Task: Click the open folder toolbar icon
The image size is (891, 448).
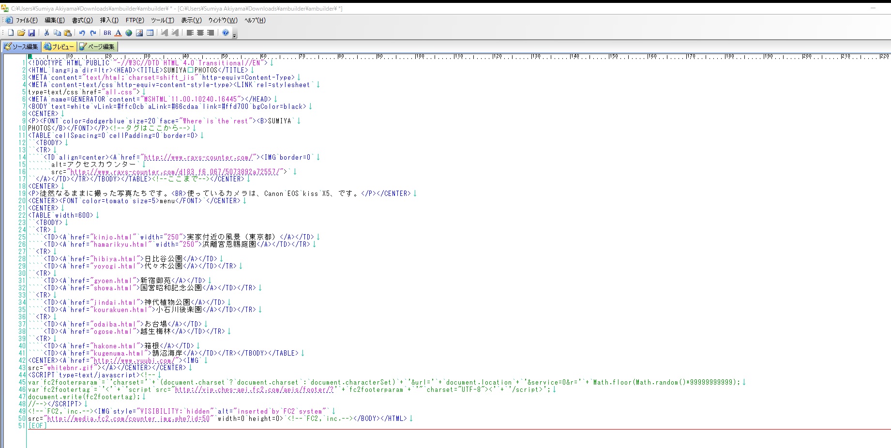Action: pos(21,33)
